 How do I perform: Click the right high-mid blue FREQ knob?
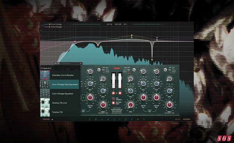coord(156,84)
